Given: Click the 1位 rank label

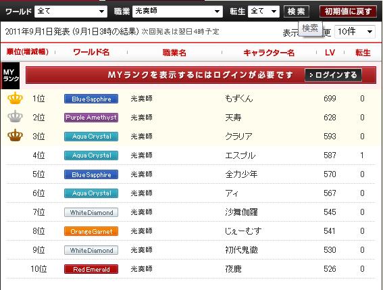Looking at the screenshot, I should tap(39, 98).
